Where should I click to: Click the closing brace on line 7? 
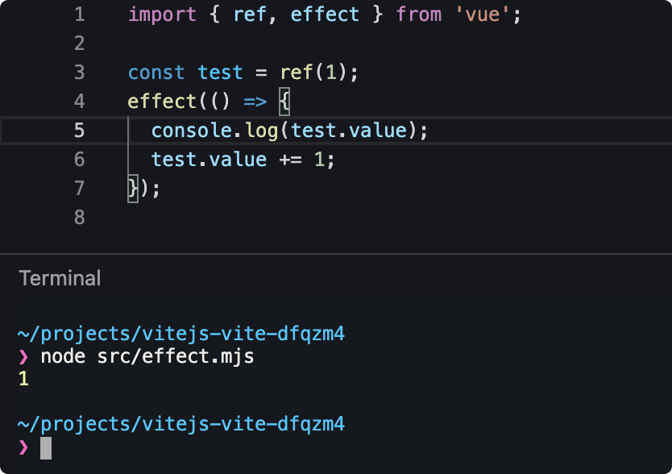[133, 189]
